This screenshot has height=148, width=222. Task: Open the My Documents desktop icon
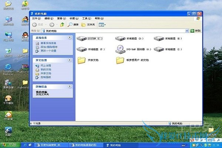coord(9,5)
